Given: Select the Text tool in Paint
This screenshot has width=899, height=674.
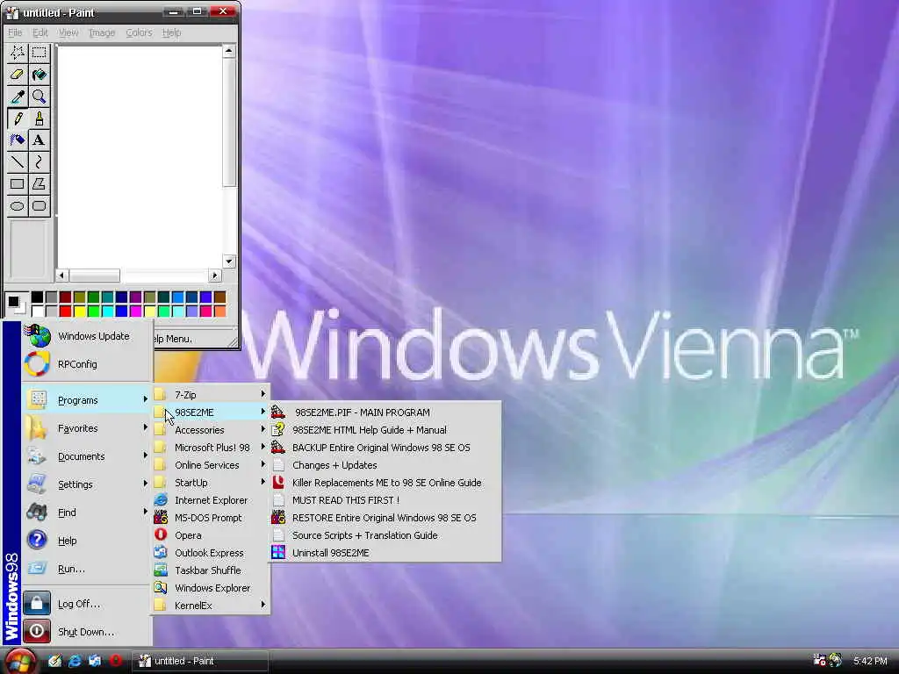Looking at the screenshot, I should pos(39,140).
